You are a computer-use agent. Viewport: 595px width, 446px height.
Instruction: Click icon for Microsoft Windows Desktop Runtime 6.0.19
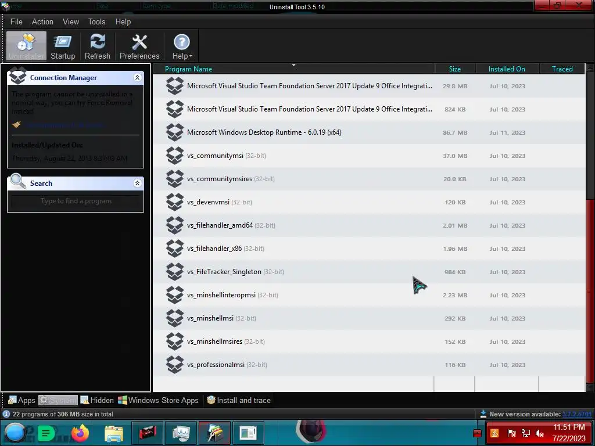175,132
